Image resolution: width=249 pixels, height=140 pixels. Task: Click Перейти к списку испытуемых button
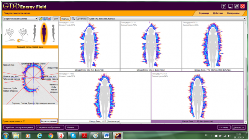(19, 127)
